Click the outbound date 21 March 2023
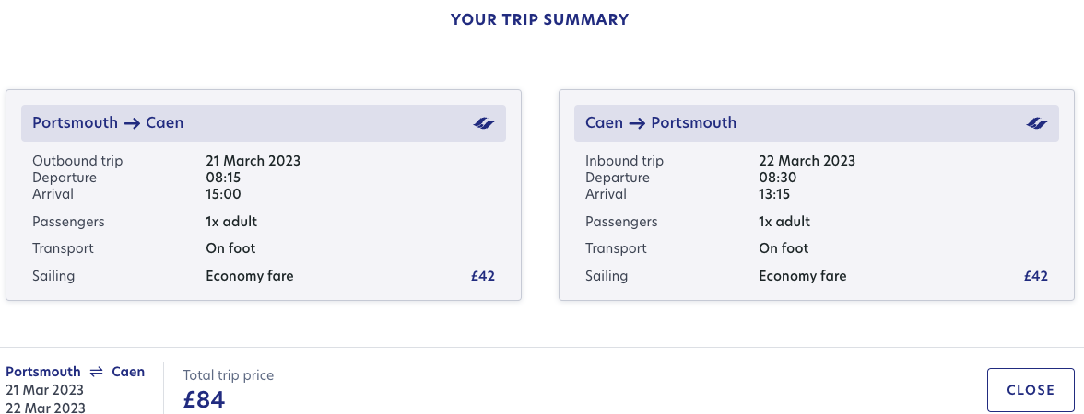This screenshot has height=414, width=1084. point(253,161)
